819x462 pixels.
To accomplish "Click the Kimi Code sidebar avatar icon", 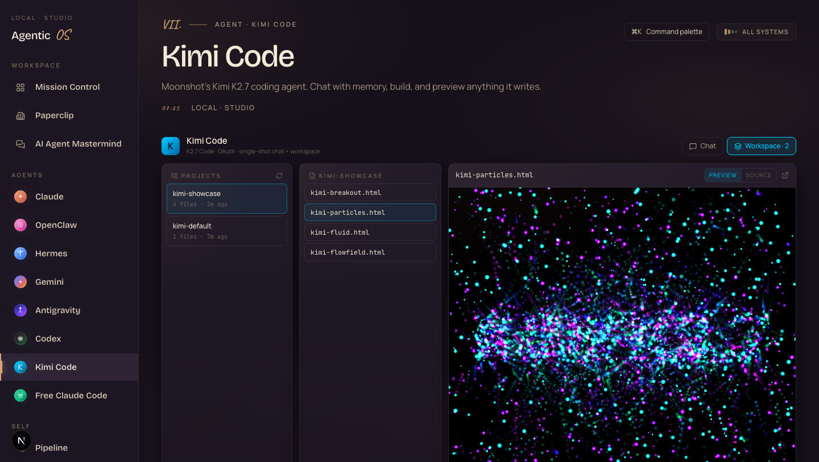I will click(x=20, y=367).
